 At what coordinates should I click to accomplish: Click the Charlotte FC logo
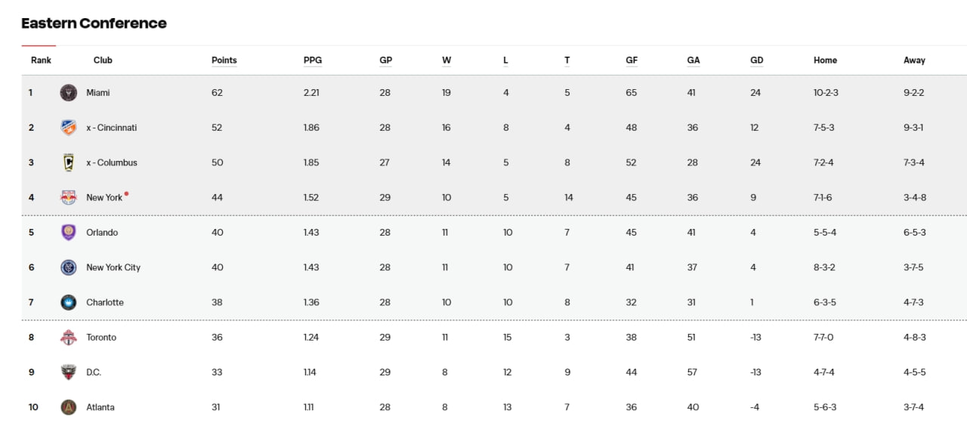click(69, 302)
